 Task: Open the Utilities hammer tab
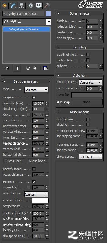47,6
